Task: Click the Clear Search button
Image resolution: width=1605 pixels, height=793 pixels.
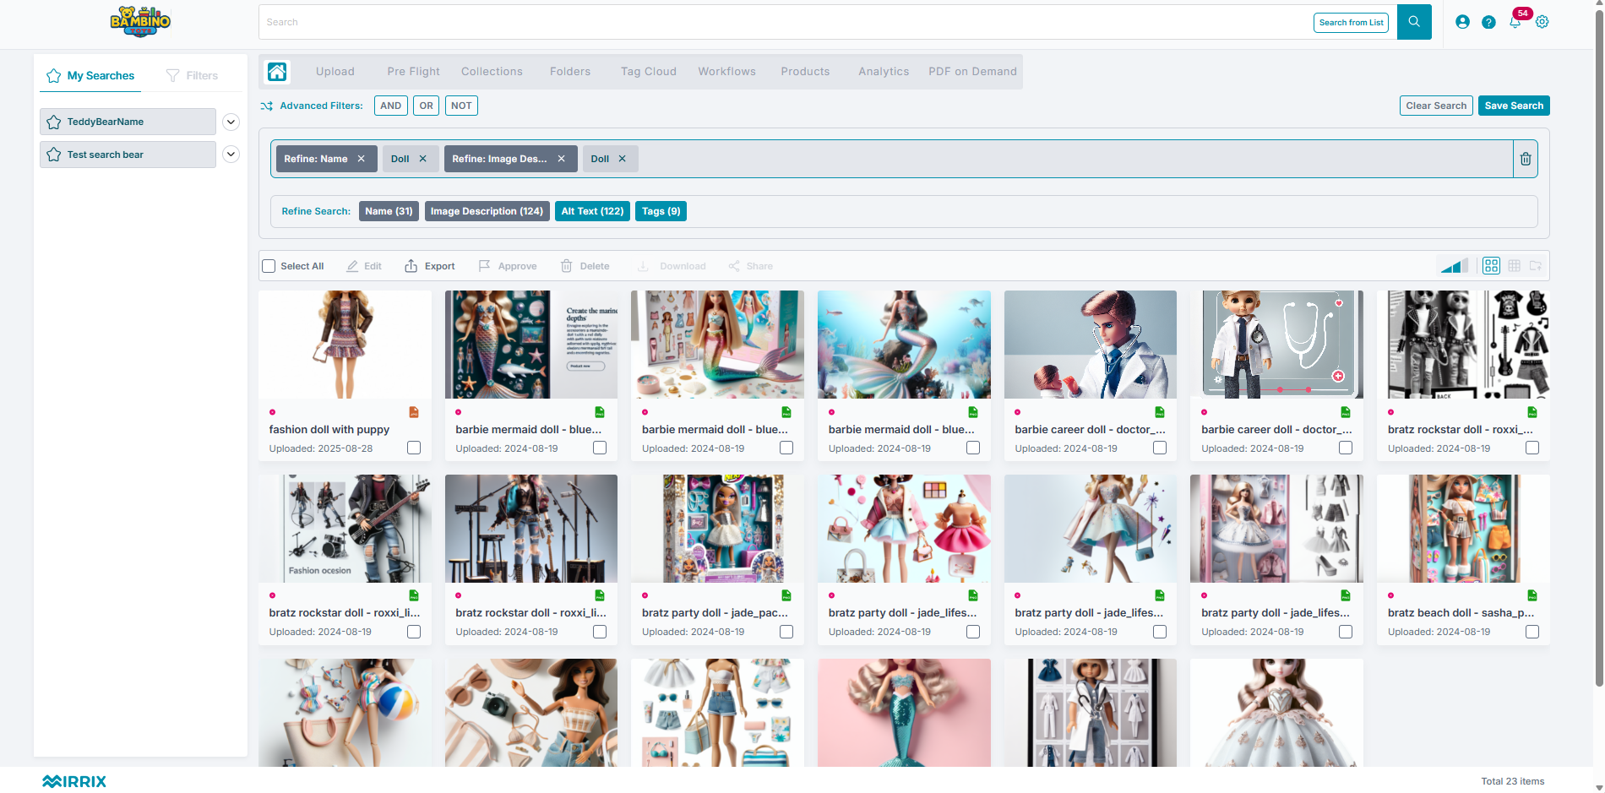Action: (x=1436, y=106)
